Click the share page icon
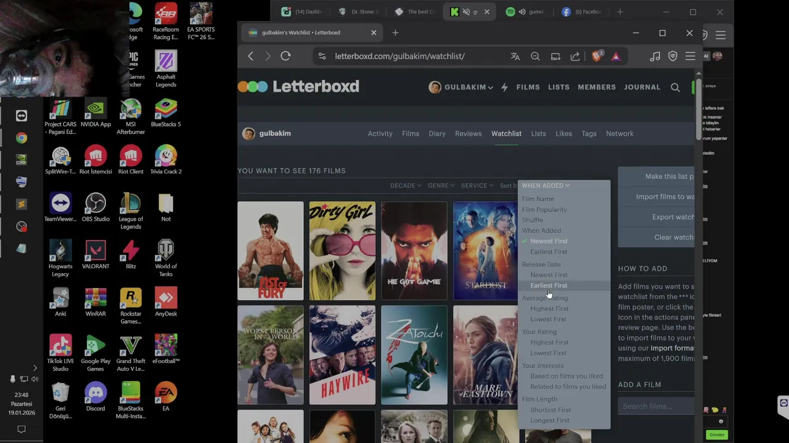 [575, 56]
